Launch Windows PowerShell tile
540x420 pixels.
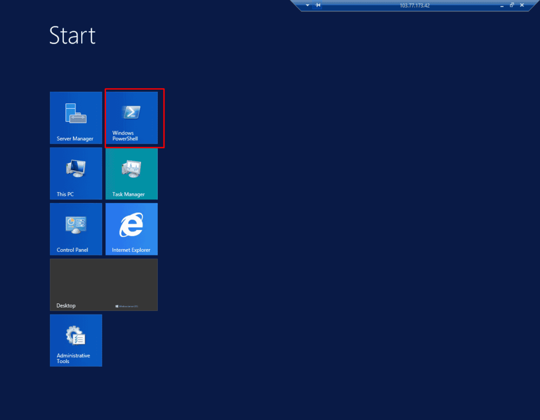click(131, 118)
